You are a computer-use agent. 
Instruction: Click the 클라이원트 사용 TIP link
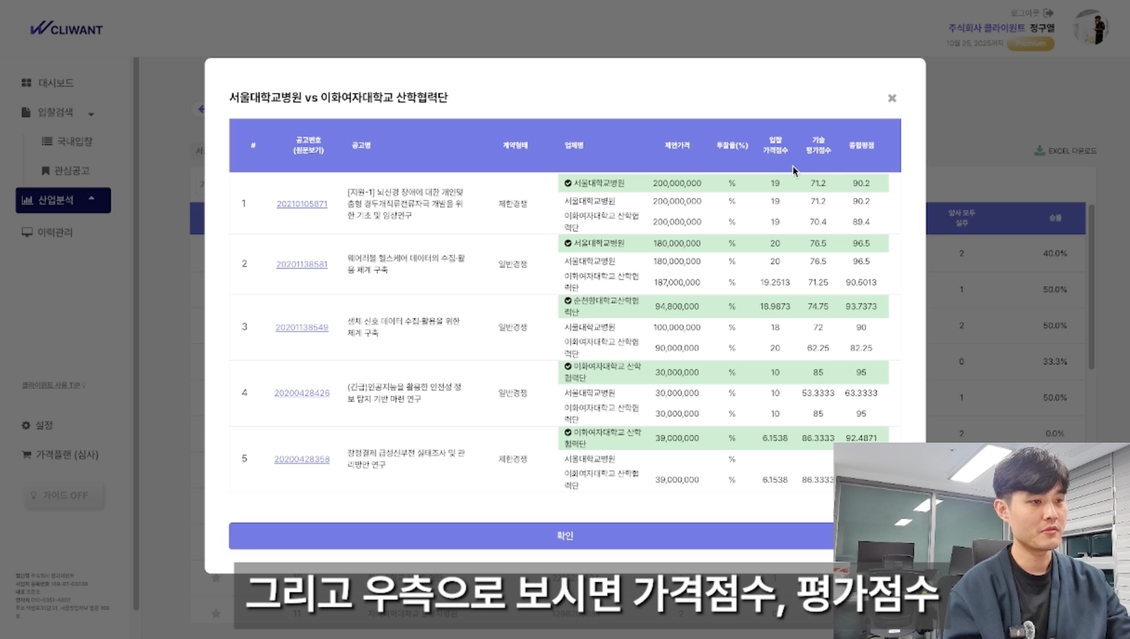click(51, 385)
